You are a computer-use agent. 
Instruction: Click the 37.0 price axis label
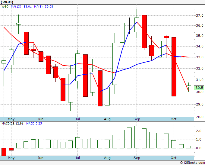click(x=200, y=15)
